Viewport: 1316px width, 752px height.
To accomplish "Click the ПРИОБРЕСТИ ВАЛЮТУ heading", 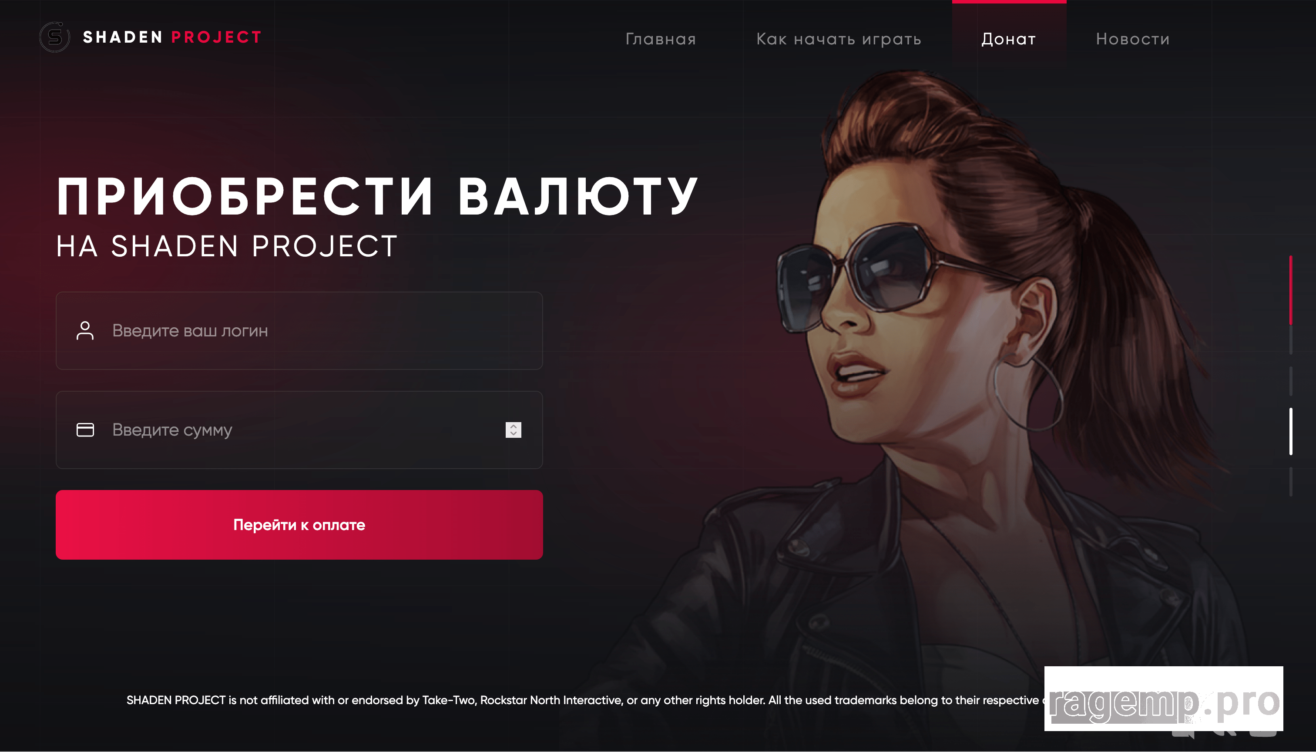I will coord(378,196).
